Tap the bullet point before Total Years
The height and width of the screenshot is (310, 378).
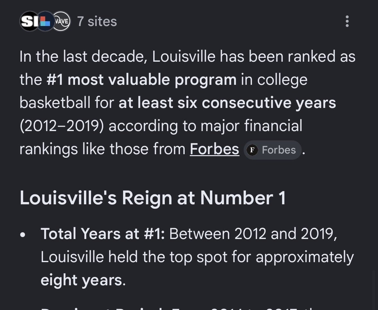23,235
